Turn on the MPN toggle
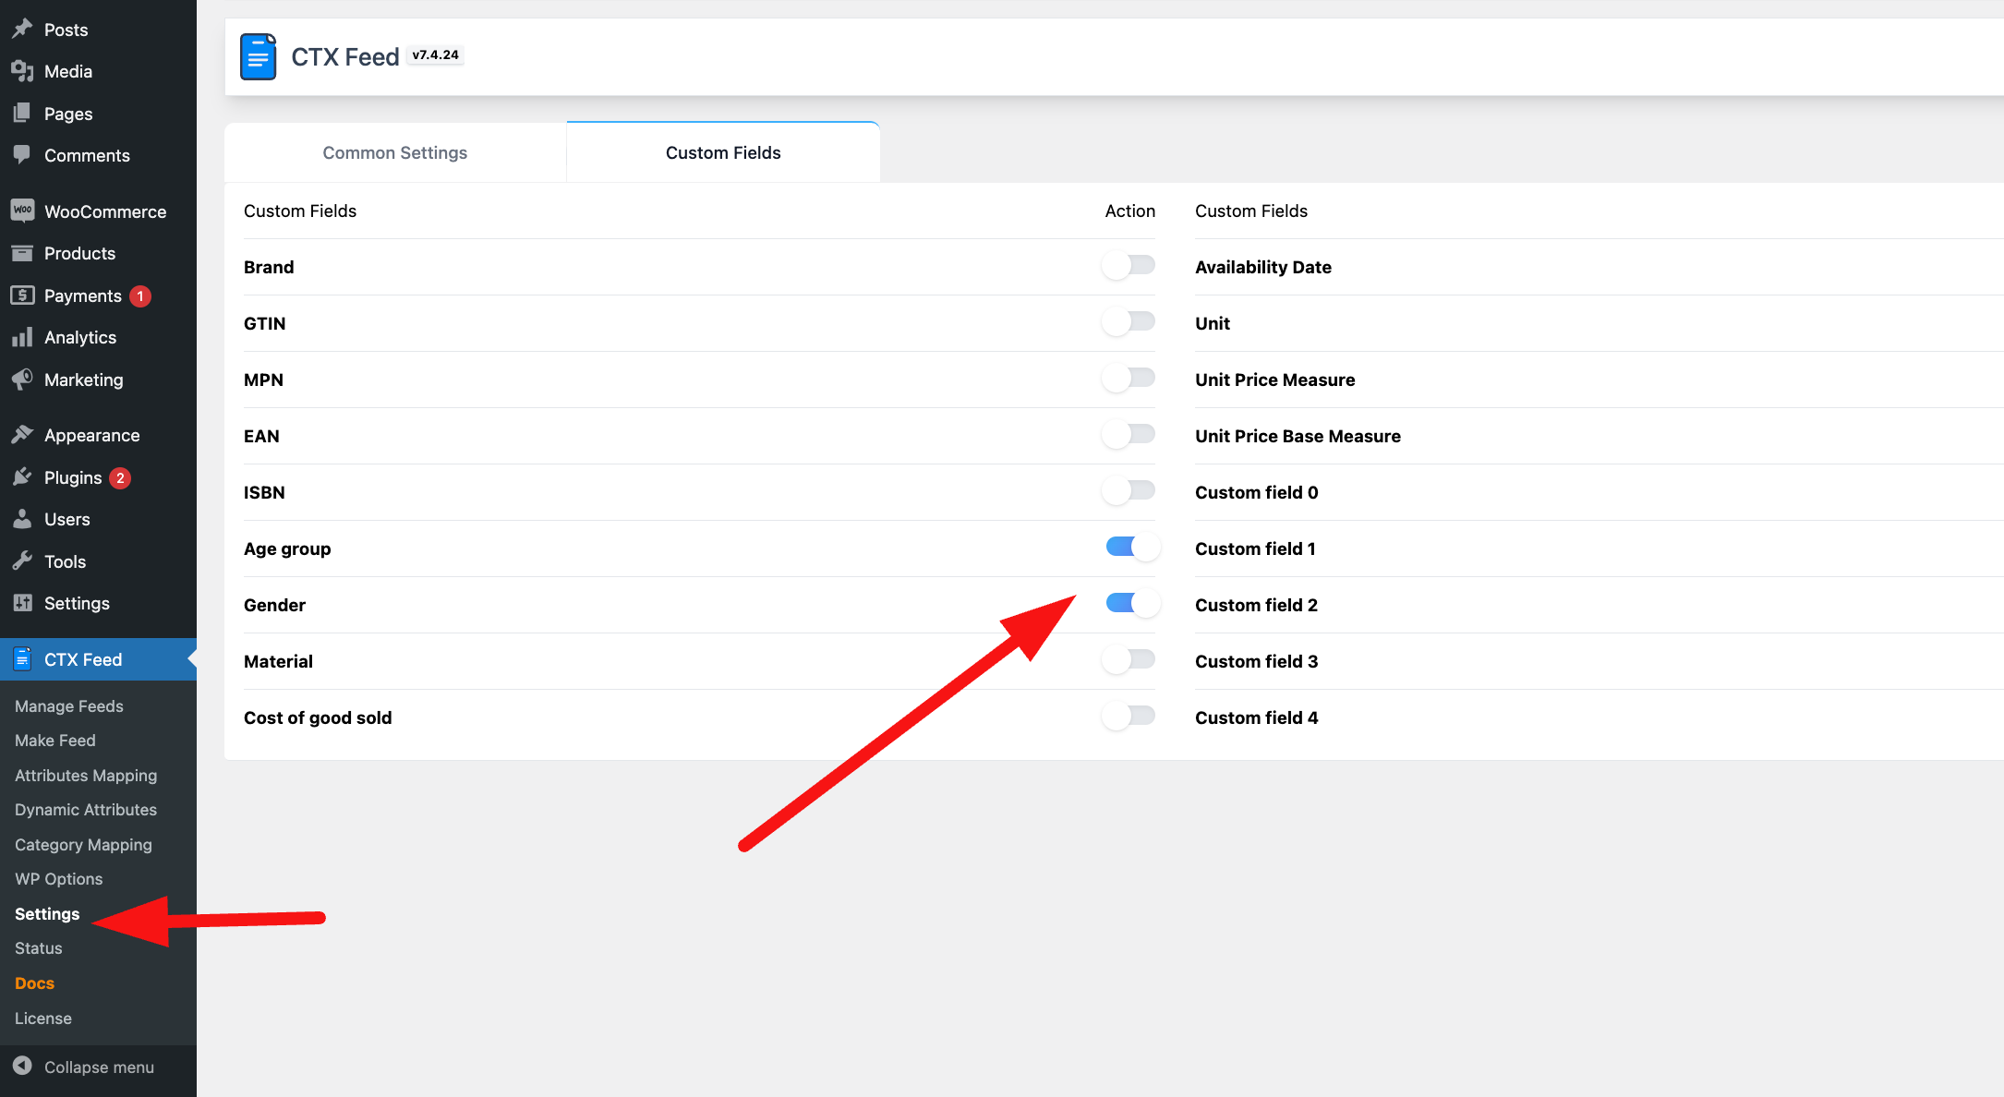The height and width of the screenshot is (1097, 2004). (x=1129, y=379)
